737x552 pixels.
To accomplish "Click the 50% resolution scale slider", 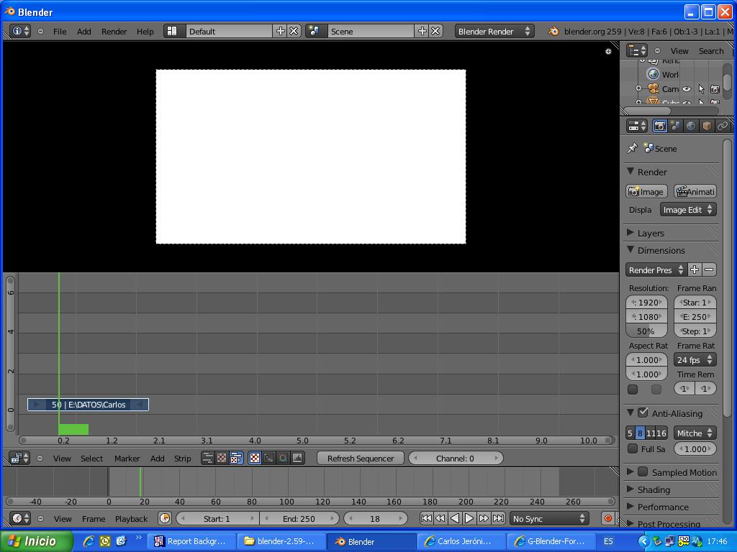I will (646, 331).
